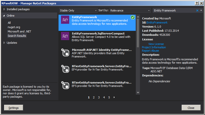Click the ASP.NET Identity EntityFramework package icon
The height and width of the screenshot is (115, 205).
pos(65,52)
